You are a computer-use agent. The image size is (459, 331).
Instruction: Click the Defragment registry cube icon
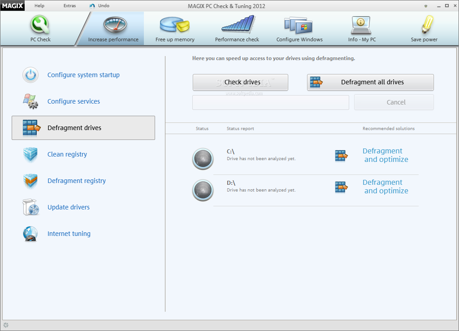tap(30, 181)
